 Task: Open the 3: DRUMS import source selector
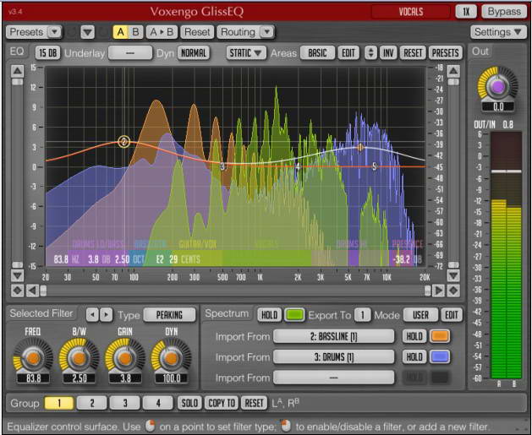335,356
